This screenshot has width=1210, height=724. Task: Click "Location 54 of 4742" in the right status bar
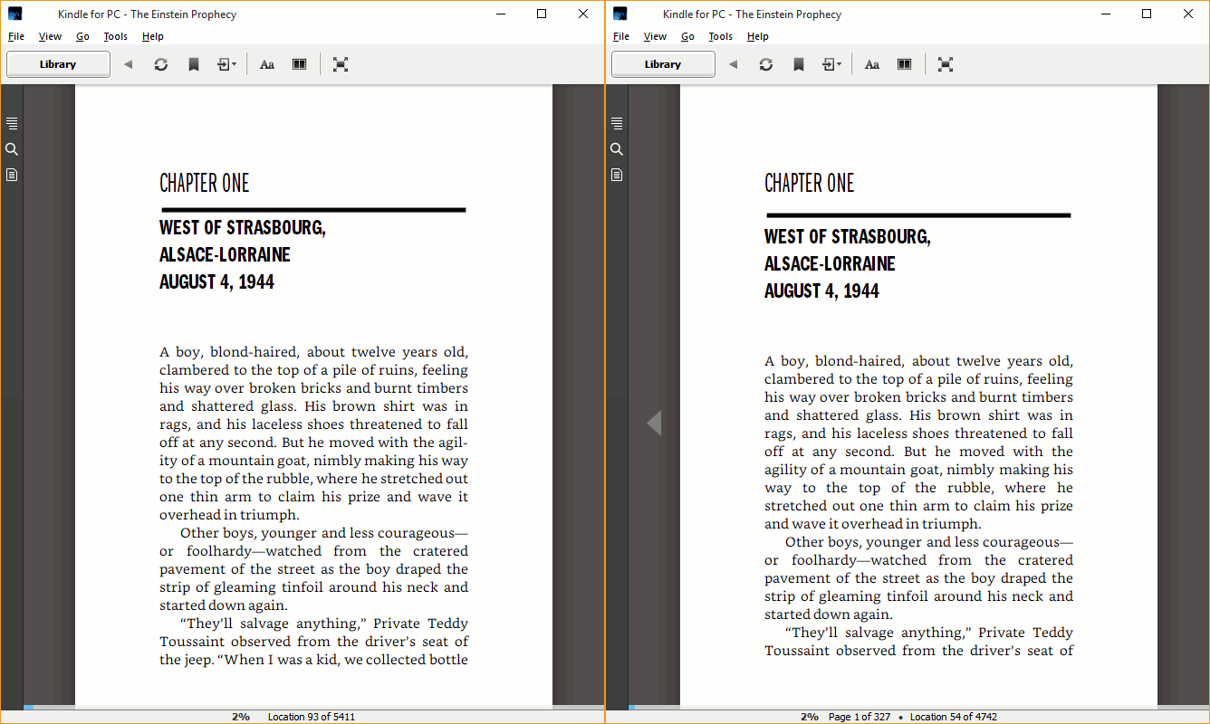tap(954, 717)
